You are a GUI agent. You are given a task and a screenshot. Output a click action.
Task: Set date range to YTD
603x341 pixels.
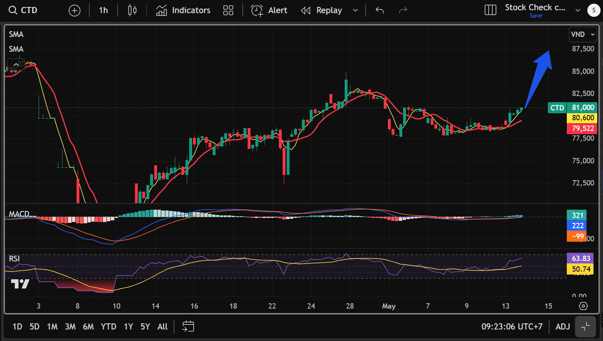[x=109, y=327]
